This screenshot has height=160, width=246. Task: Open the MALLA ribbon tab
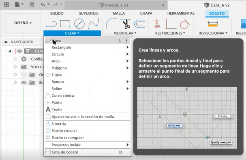[x=119, y=13]
